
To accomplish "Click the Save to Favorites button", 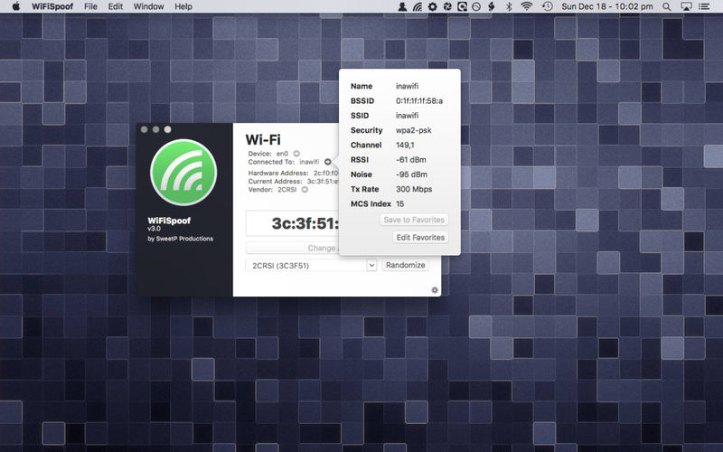I will (414, 220).
